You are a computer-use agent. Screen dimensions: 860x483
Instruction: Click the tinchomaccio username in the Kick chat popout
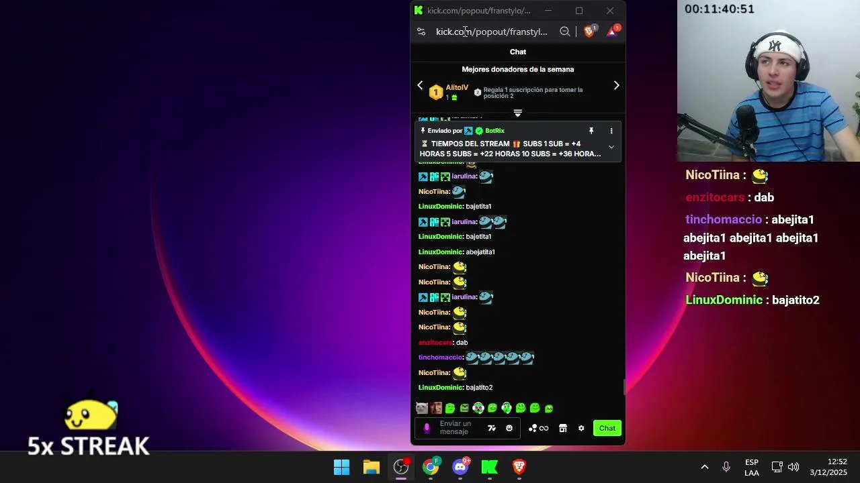point(441,358)
